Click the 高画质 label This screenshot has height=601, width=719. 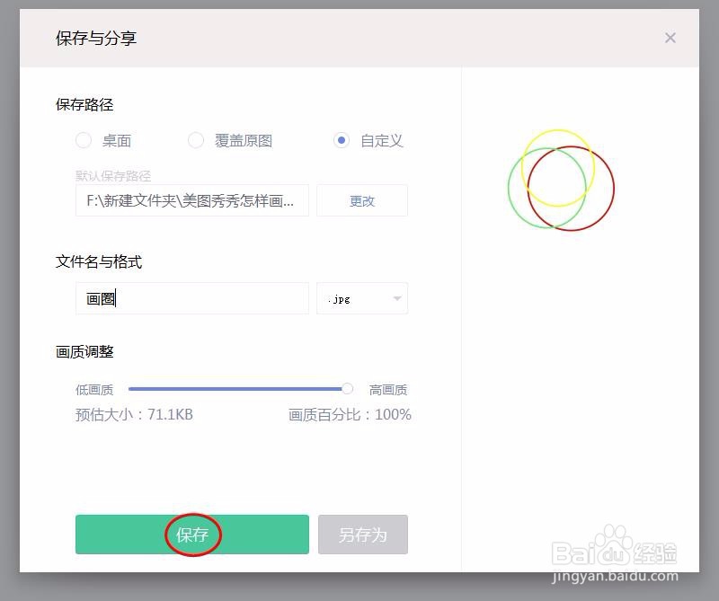pyautogui.click(x=388, y=390)
